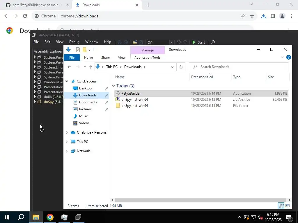Start debugging with dnSpy Start button
298x223 pixels.
click(198, 42)
